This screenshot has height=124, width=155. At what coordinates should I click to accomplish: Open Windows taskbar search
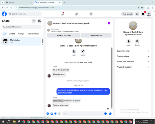pos(9,122)
